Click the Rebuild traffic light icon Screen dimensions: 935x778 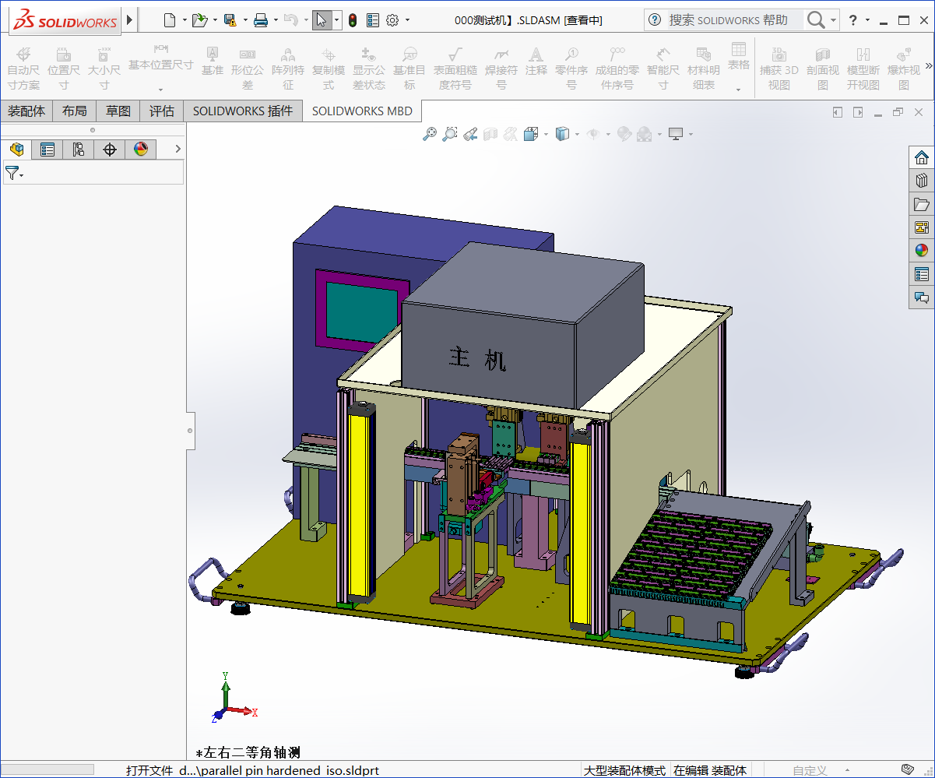[x=353, y=20]
